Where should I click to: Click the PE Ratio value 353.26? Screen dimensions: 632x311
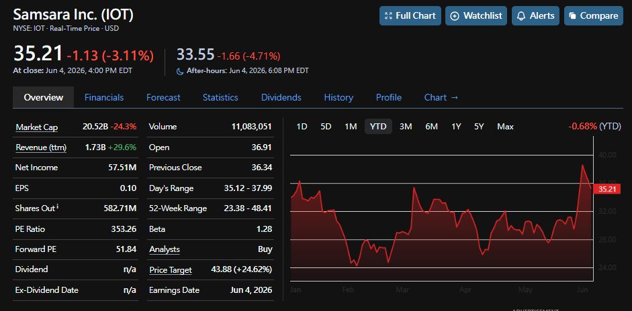tap(124, 229)
